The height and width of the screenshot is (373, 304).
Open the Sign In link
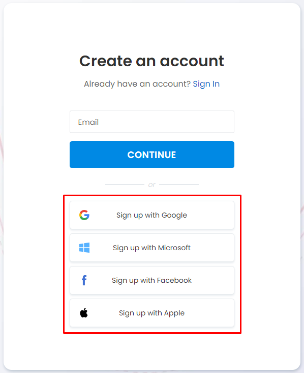point(206,84)
